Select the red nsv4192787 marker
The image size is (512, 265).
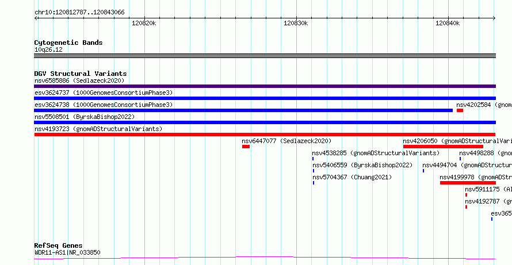[x=466, y=207]
